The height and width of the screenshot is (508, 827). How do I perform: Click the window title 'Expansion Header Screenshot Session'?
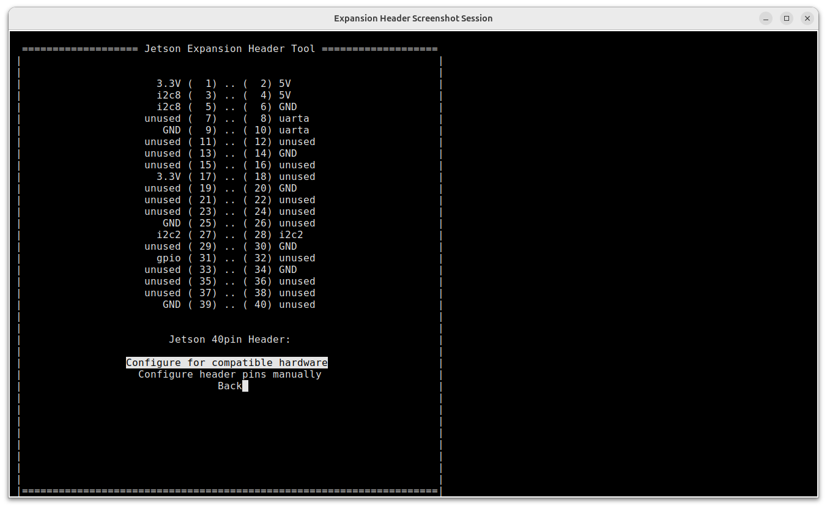[x=413, y=18]
